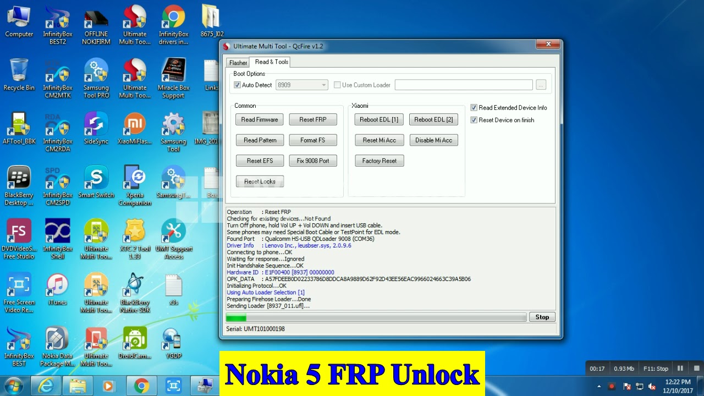This screenshot has height=396, width=704.
Task: Click the Reset Locks button
Action: [x=260, y=182]
